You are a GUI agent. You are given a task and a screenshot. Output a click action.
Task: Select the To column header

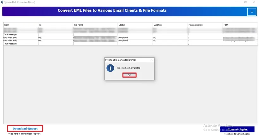(56, 25)
